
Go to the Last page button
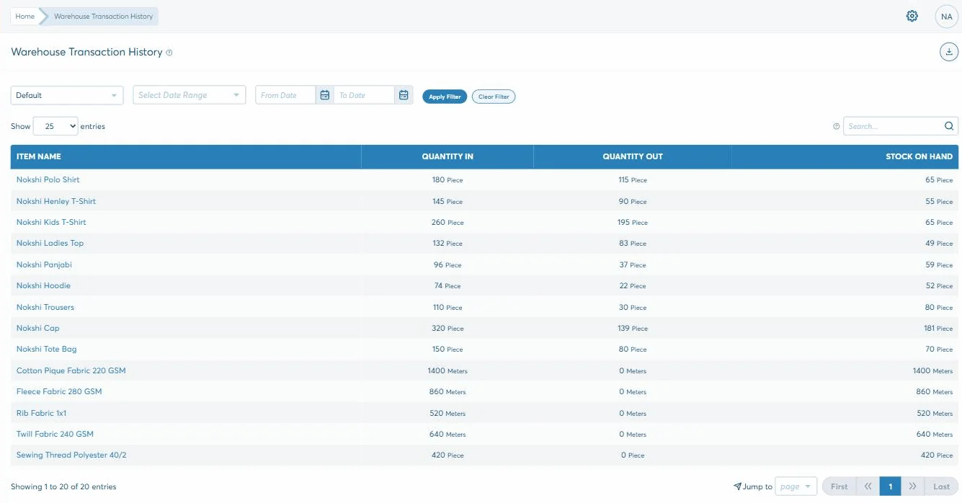[941, 486]
